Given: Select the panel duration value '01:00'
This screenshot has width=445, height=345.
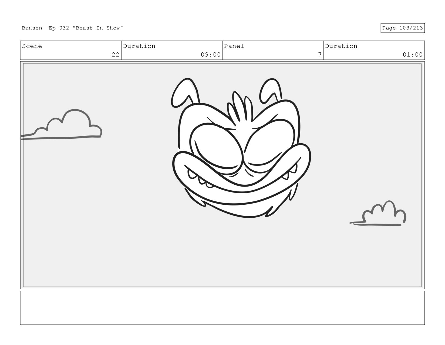Looking at the screenshot, I should [413, 55].
